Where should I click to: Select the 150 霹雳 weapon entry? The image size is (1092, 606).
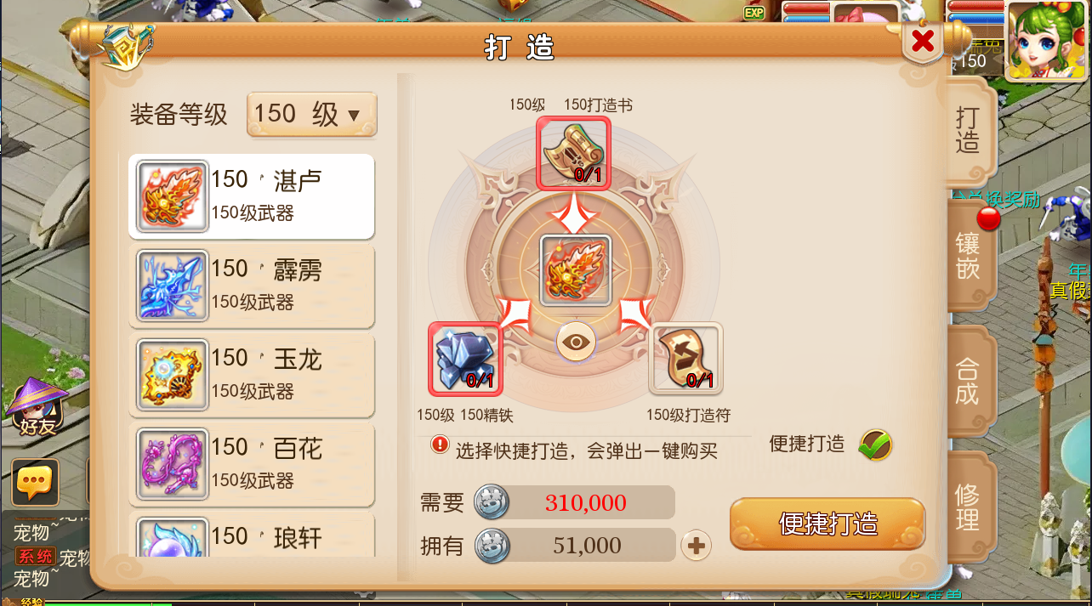[x=252, y=286]
